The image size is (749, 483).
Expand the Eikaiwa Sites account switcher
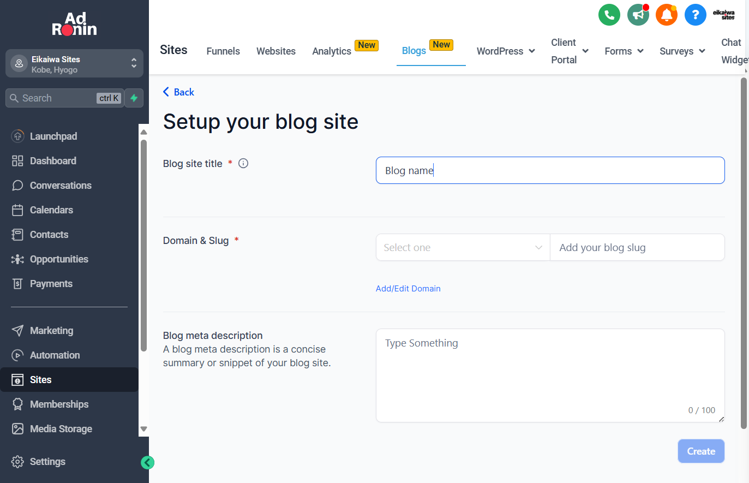(x=74, y=64)
